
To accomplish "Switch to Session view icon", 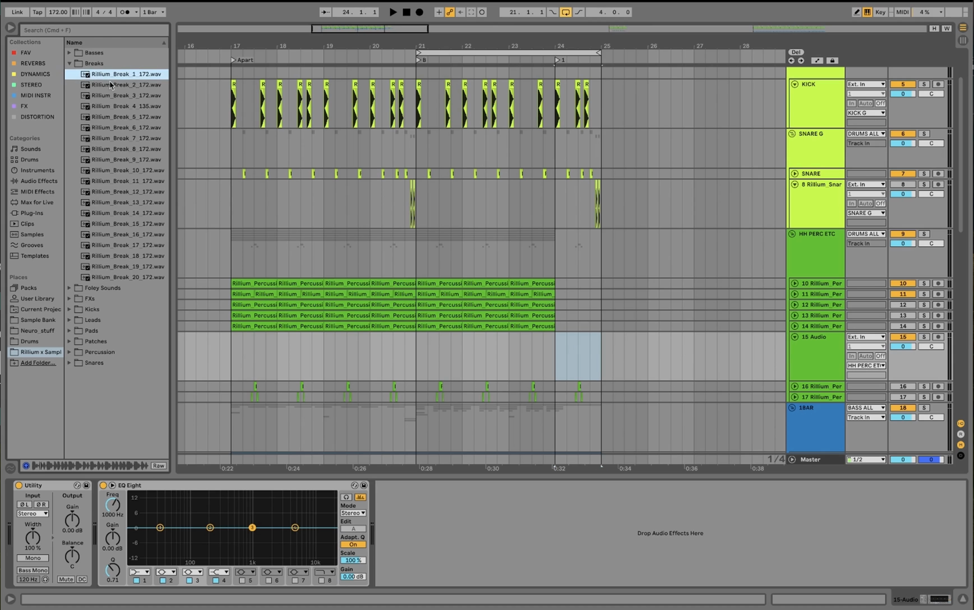I will click(963, 40).
